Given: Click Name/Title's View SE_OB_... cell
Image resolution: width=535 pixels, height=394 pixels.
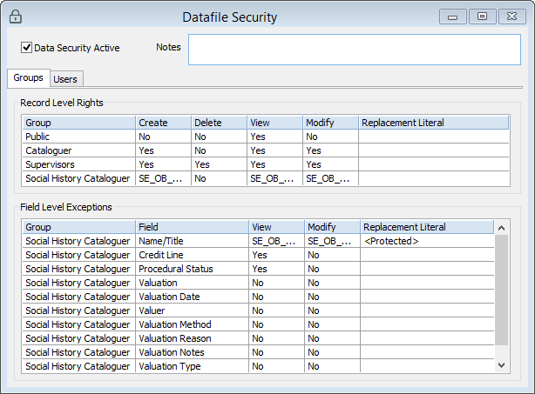Looking at the screenshot, I should point(277,241).
